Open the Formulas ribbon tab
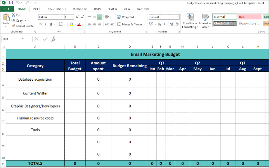269x168 pixels. (80, 8)
